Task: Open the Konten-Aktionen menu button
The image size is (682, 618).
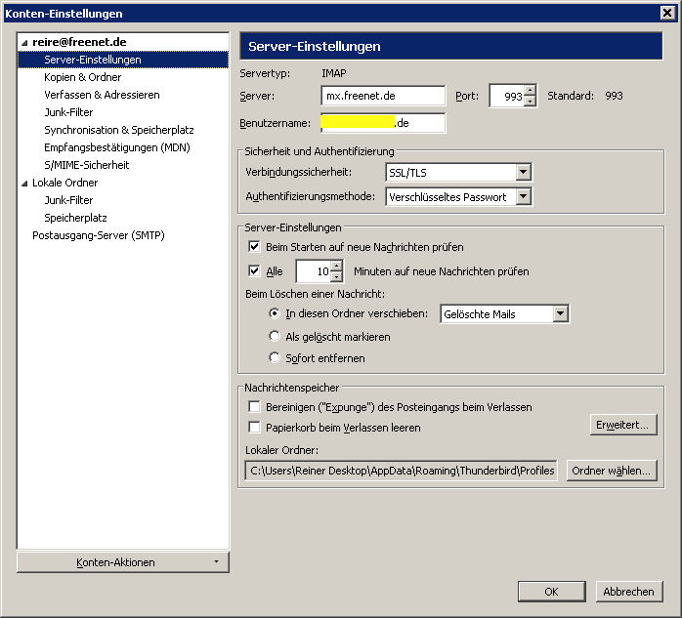Action: click(122, 562)
